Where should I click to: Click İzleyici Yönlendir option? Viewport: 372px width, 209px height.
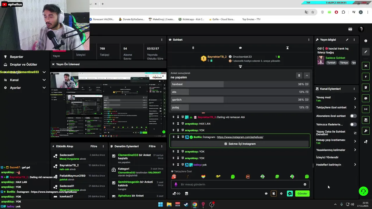(327, 157)
